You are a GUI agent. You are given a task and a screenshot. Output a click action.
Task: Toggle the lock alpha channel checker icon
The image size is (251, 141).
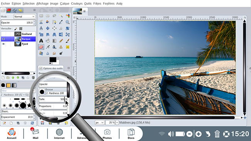coord(20,29)
